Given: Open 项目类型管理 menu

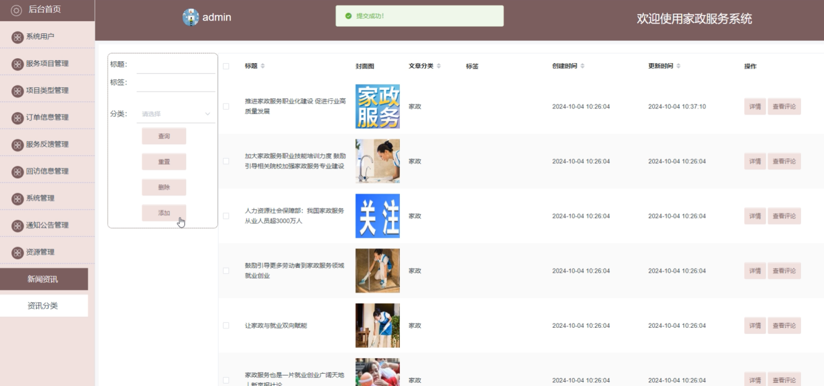Looking at the screenshot, I should 47,91.
